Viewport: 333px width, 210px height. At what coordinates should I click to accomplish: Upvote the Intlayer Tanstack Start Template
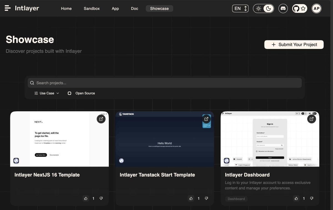(x=191, y=198)
